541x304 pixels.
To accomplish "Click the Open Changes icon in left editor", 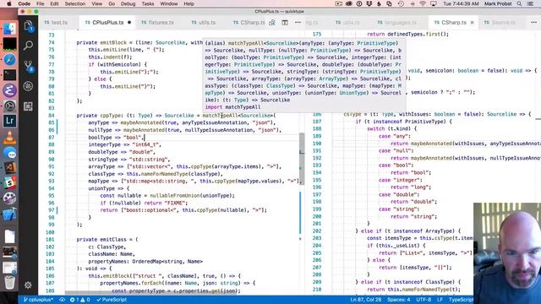I will pyautogui.click(x=272, y=23).
